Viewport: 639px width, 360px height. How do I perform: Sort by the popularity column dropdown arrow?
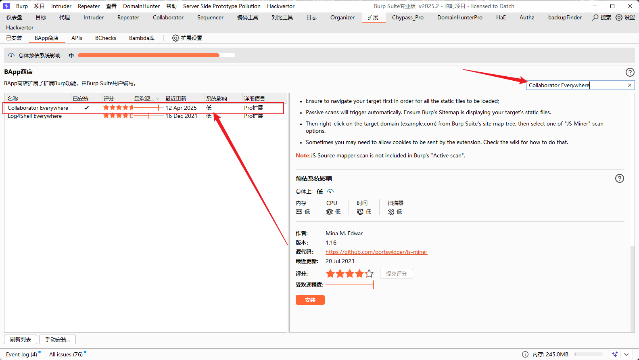click(x=157, y=98)
